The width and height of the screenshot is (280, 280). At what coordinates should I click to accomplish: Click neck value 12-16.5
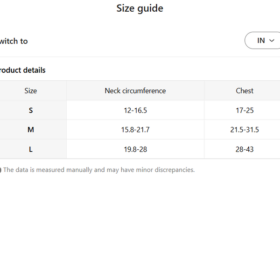pos(135,110)
